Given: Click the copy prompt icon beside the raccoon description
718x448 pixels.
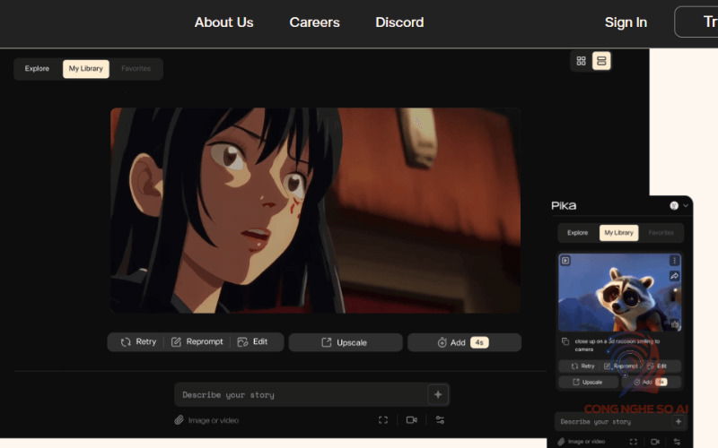Looking at the screenshot, I should (x=565, y=342).
